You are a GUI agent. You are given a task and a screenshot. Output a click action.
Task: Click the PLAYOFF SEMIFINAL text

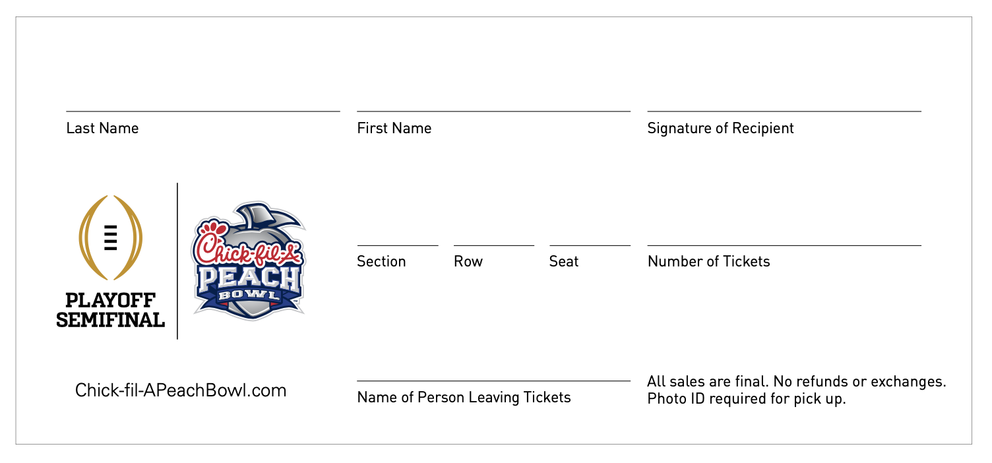(x=110, y=311)
